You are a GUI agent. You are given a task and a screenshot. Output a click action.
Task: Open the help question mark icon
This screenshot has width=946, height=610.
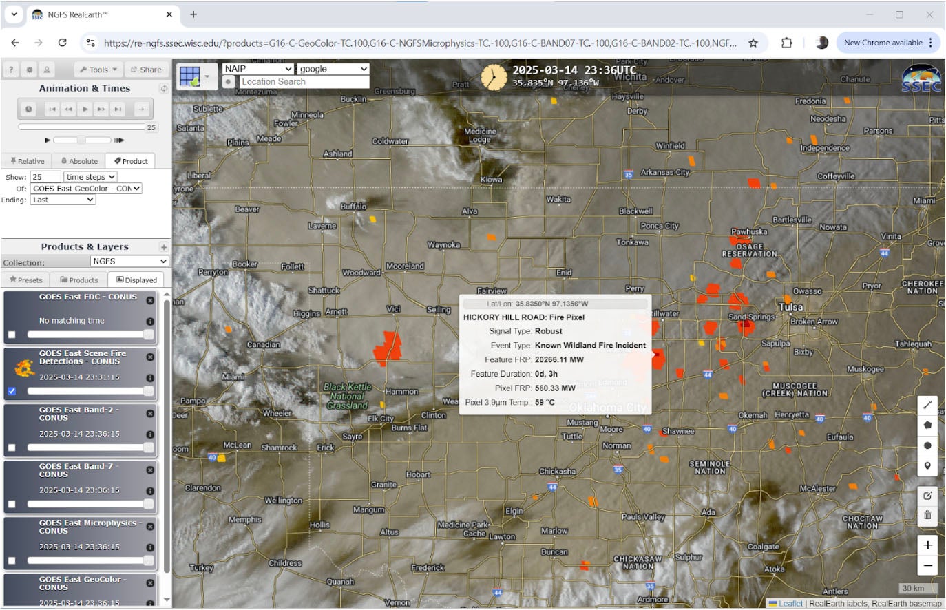11,70
